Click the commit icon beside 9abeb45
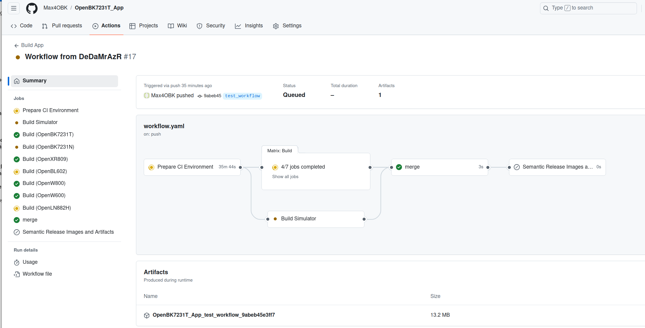This screenshot has width=645, height=328. [x=200, y=96]
